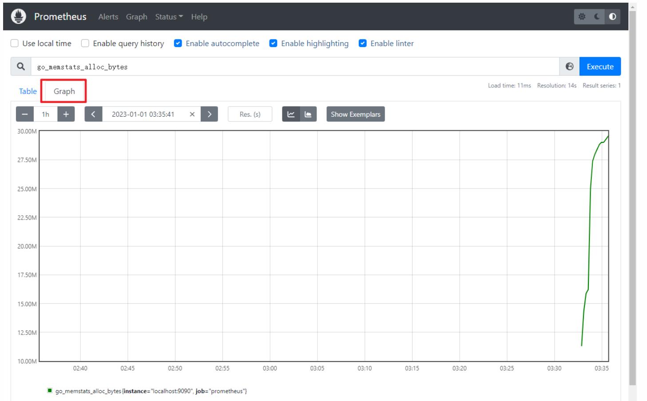This screenshot has height=401, width=647.
Task: Decrease the time range with minus
Action: pyautogui.click(x=25, y=114)
